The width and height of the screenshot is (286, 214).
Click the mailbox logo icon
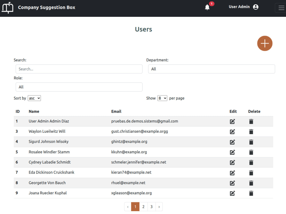point(7,8)
